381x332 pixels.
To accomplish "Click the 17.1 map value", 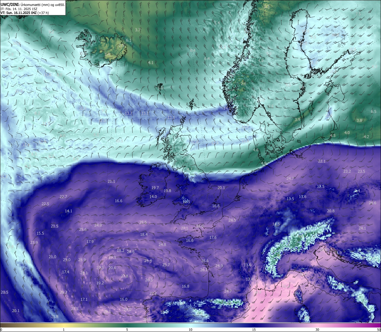I will pyautogui.click(x=84, y=300).
